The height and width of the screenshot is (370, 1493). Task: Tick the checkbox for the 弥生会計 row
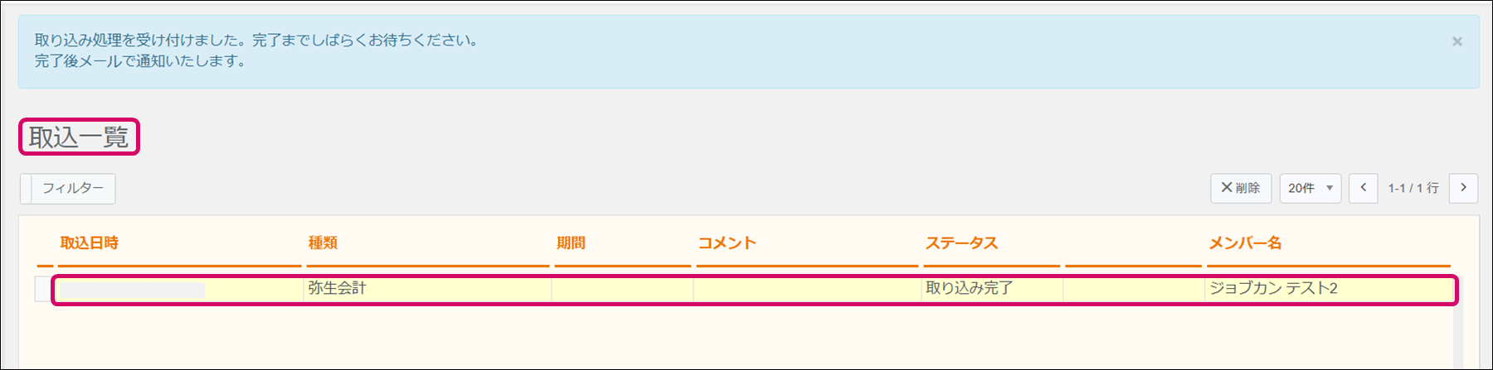[42, 289]
